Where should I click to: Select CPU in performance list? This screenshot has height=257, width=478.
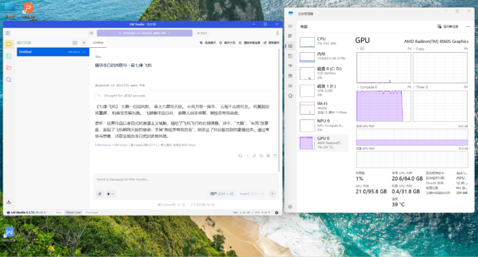pyautogui.click(x=323, y=41)
